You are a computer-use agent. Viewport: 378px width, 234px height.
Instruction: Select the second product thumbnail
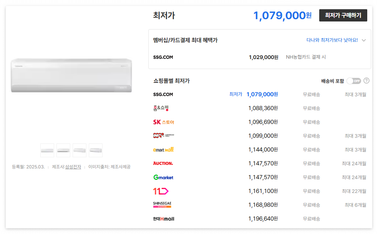point(63,150)
